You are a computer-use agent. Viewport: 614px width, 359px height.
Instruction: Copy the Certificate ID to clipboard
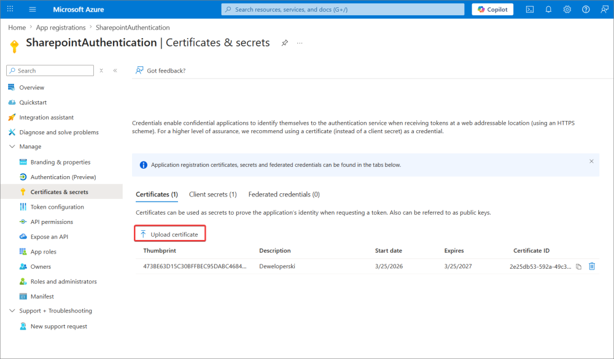coord(578,267)
